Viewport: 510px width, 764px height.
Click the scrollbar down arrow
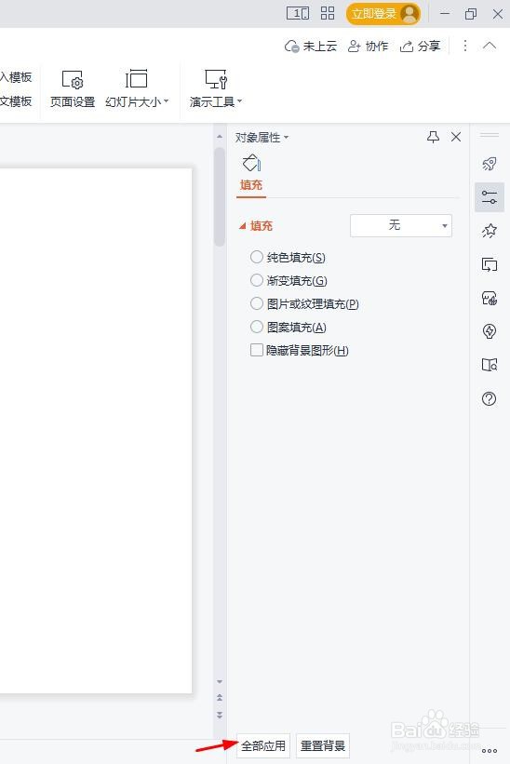tap(220, 682)
